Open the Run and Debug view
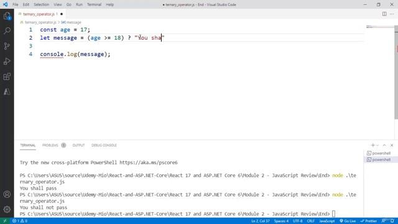The height and width of the screenshot is (224, 398). (x=7, y=61)
